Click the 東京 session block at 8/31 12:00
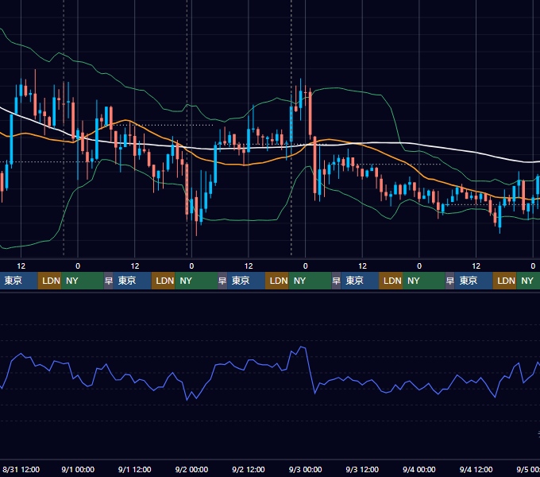 pyautogui.click(x=18, y=281)
